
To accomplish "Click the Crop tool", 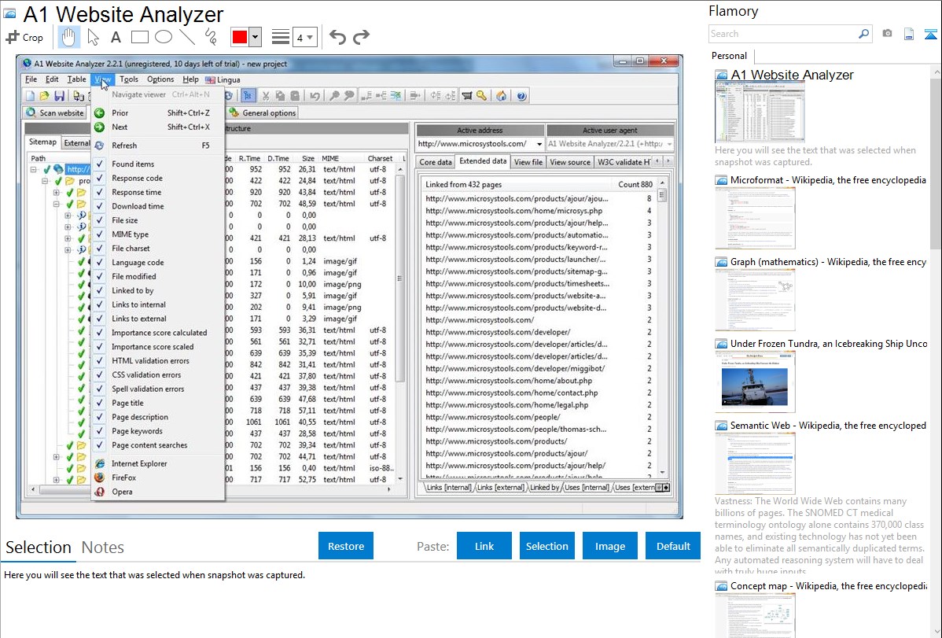I will coord(24,37).
